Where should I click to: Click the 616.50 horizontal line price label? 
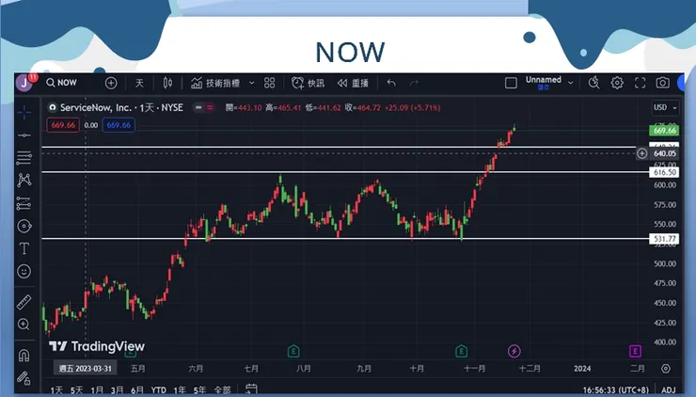(664, 172)
